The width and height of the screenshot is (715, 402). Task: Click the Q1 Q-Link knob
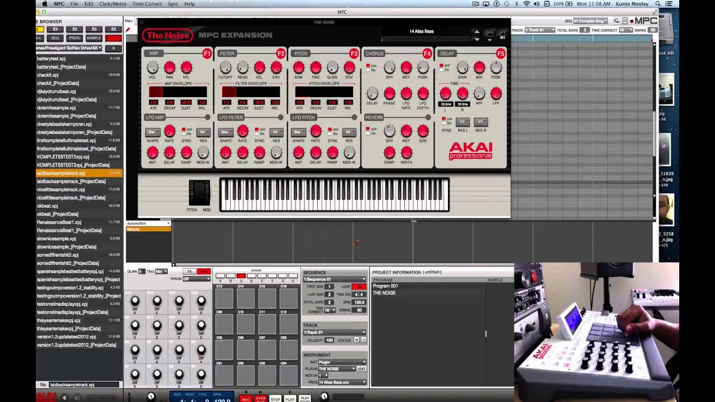coord(135,375)
